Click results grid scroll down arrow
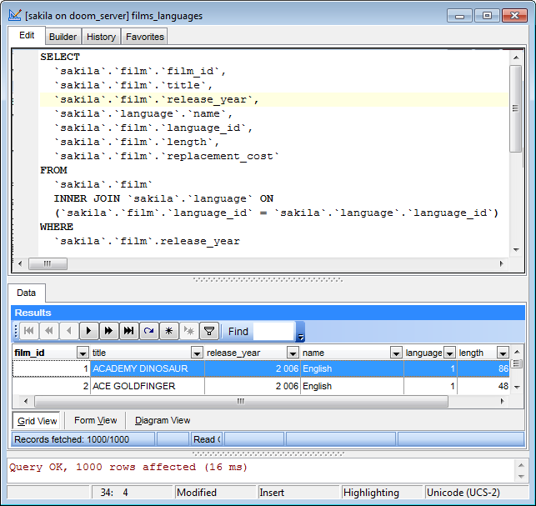Viewport: 536px width, 506px height. coord(517,388)
